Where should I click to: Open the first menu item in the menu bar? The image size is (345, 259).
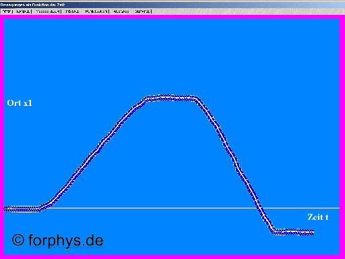[x=7, y=11]
